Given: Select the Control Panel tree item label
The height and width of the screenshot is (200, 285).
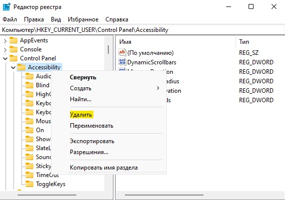Looking at the screenshot, I should (x=38, y=58).
